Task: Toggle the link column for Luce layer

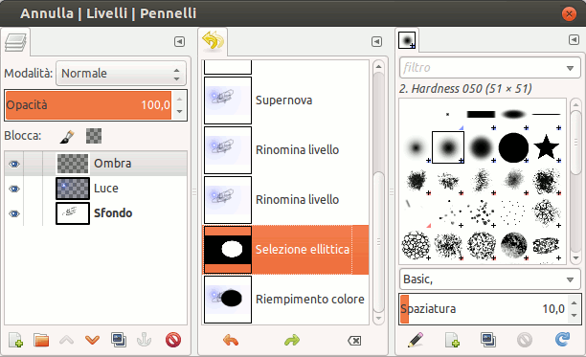Action: (34, 189)
